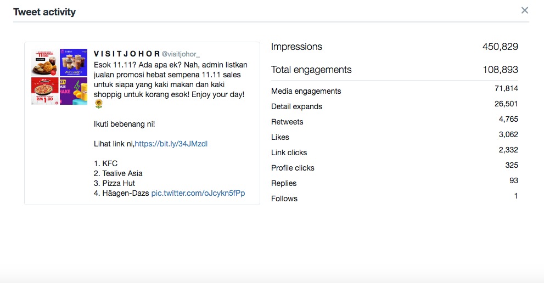Open the pic.twitter.com/oJcykn5fPp link
The width and height of the screenshot is (544, 283).
[x=198, y=193]
